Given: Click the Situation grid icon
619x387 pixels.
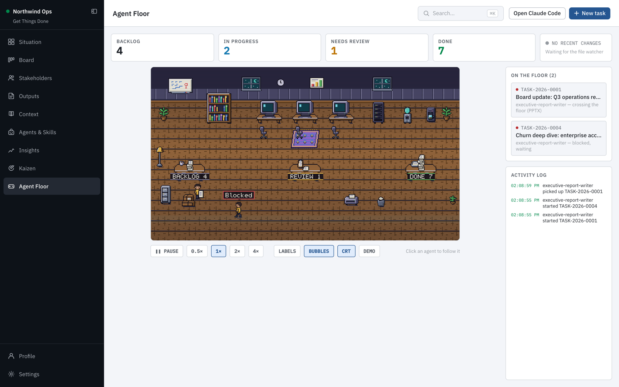Looking at the screenshot, I should pos(11,42).
